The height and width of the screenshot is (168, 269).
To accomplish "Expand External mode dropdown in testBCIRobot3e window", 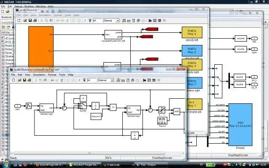I will (118, 21).
